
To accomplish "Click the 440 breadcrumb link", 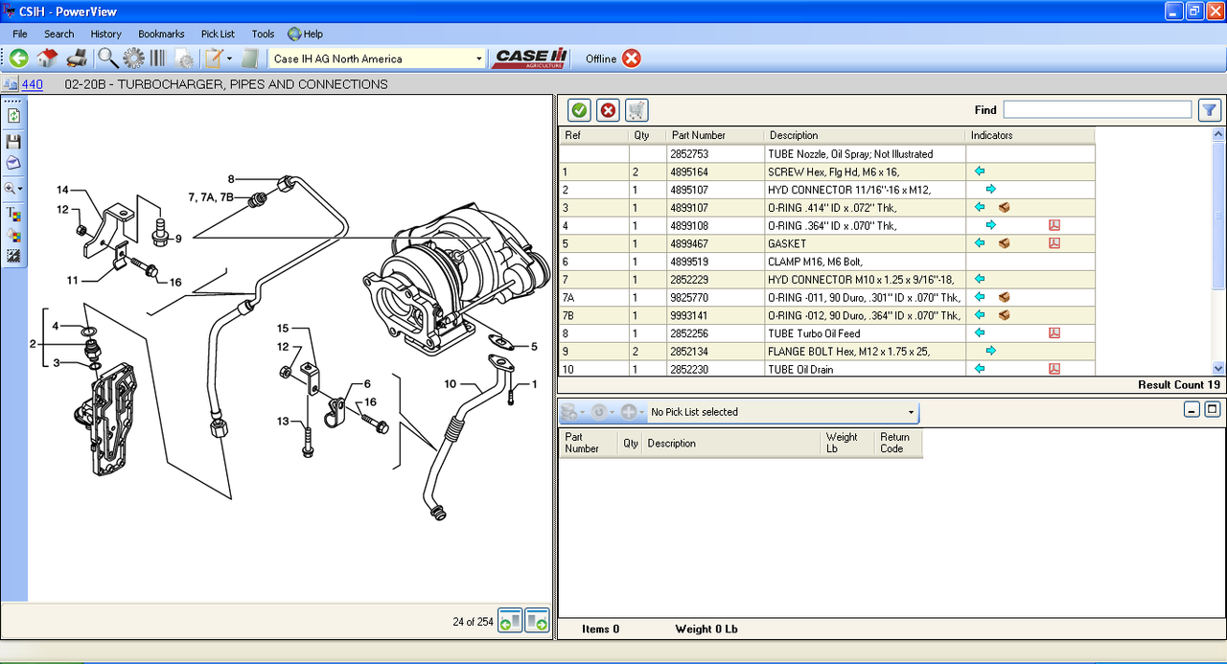I will pyautogui.click(x=32, y=84).
